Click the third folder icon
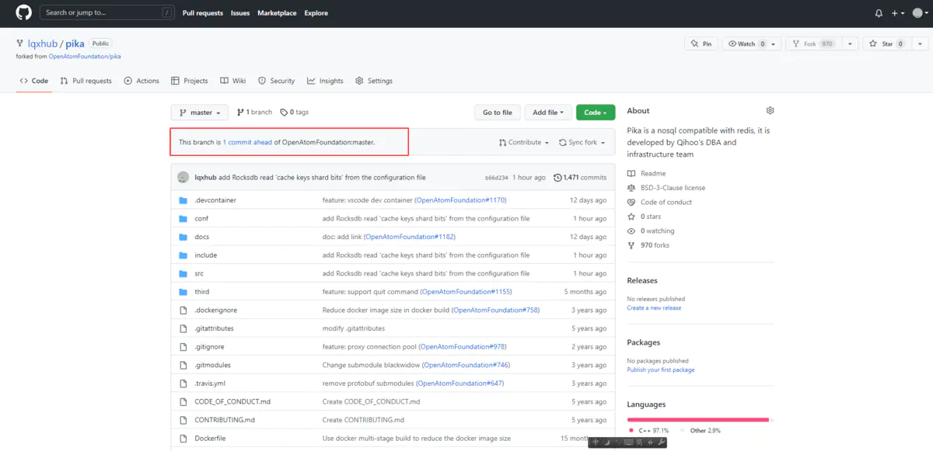 click(183, 292)
